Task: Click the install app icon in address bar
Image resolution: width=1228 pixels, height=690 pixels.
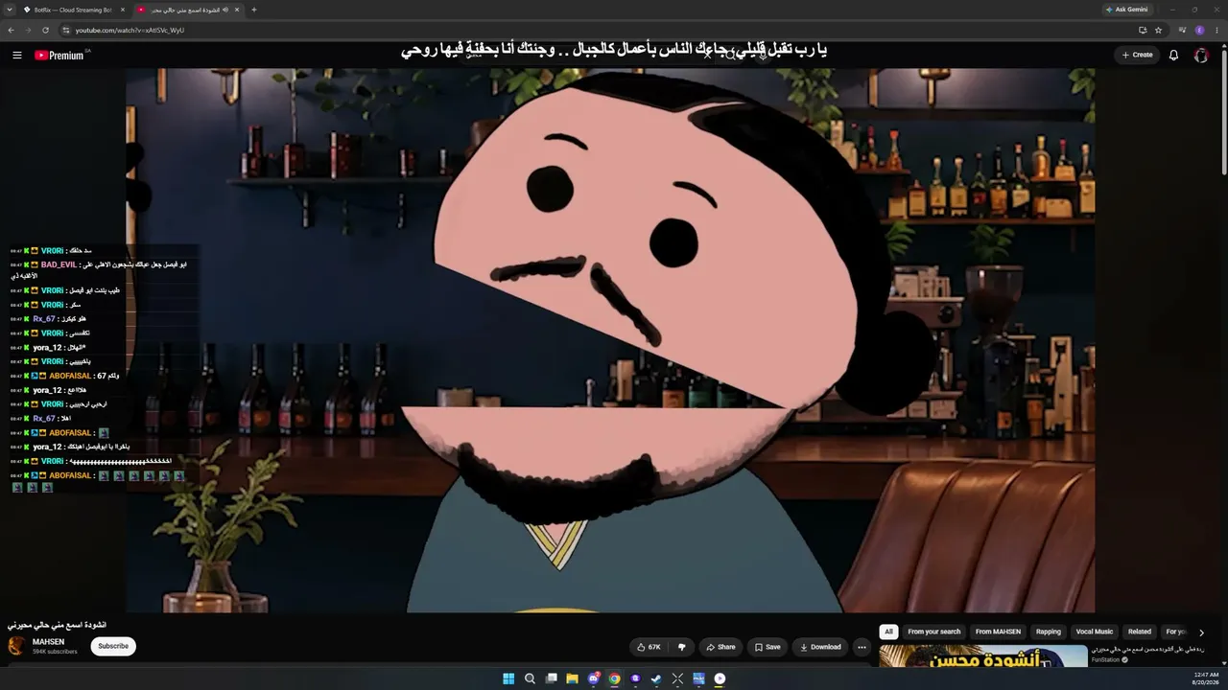Action: coord(1142,30)
